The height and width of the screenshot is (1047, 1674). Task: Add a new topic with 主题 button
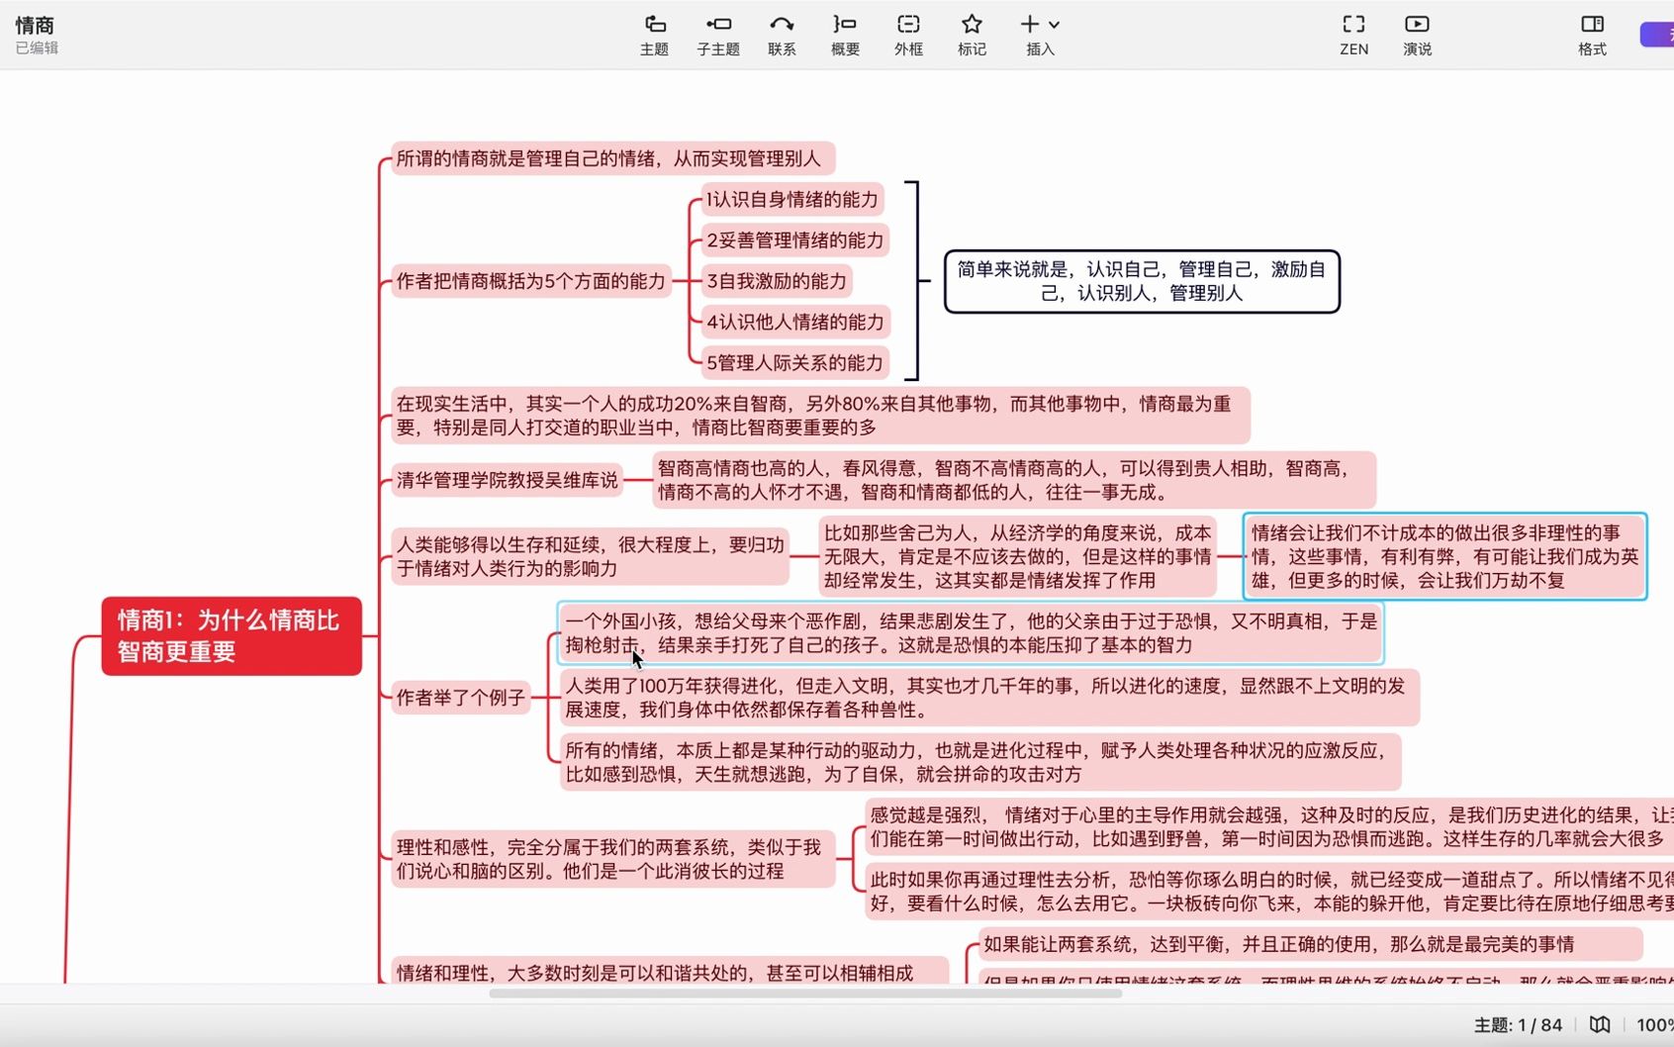click(x=654, y=35)
